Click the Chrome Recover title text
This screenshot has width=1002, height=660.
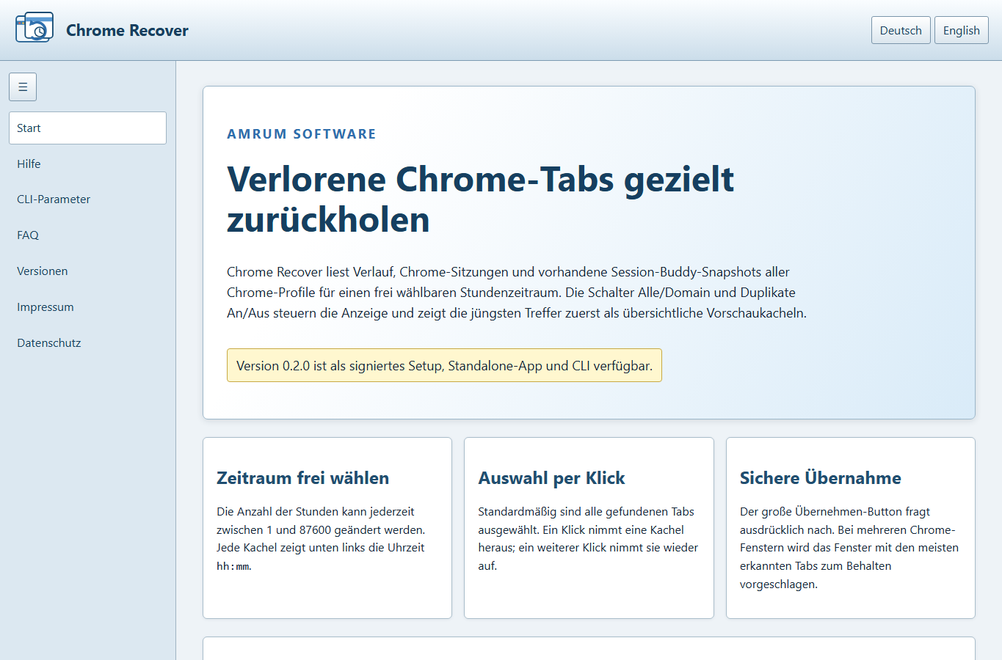pos(127,30)
